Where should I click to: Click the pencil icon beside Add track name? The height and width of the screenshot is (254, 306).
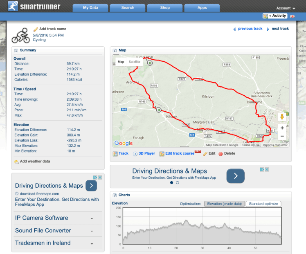pos(36,29)
